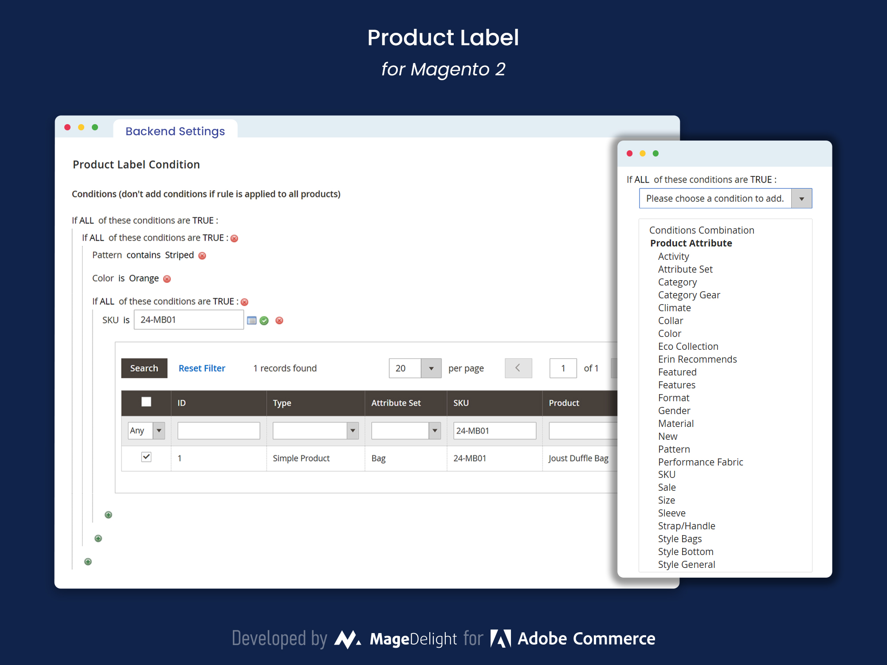Click the ID filter input field
887x665 pixels.
click(x=219, y=430)
